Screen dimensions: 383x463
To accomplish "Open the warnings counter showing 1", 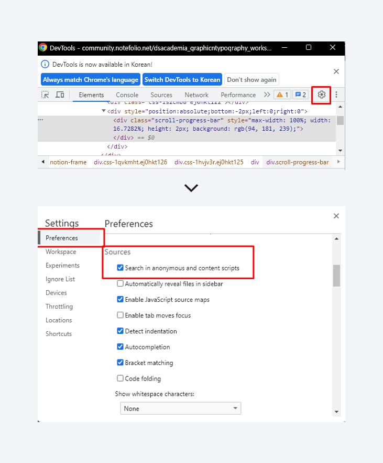I will click(282, 94).
